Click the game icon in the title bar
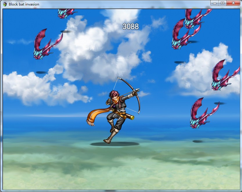The image size is (242, 192). [x=5, y=4]
